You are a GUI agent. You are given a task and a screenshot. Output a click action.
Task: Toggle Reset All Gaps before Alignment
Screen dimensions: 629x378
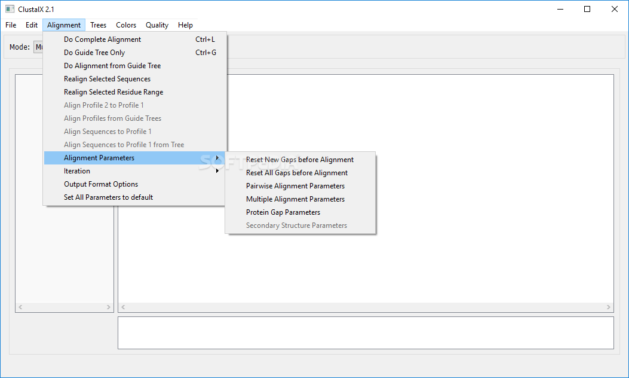tap(300, 173)
